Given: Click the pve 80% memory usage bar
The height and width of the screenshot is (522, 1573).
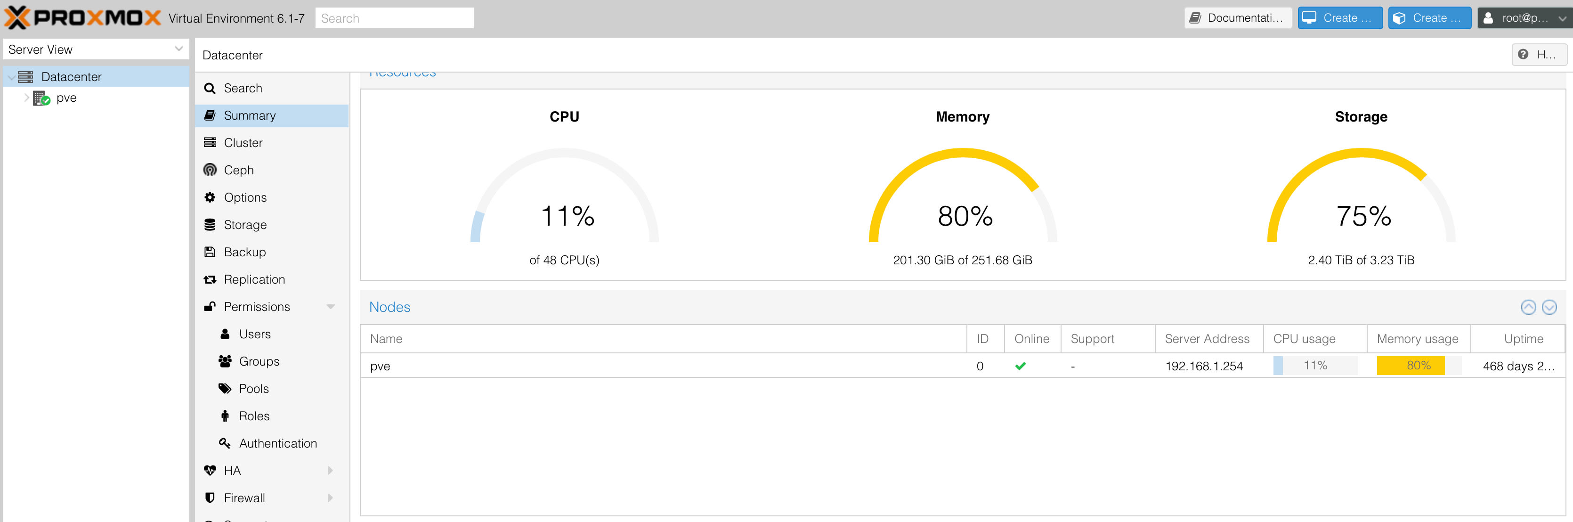Looking at the screenshot, I should [1419, 366].
